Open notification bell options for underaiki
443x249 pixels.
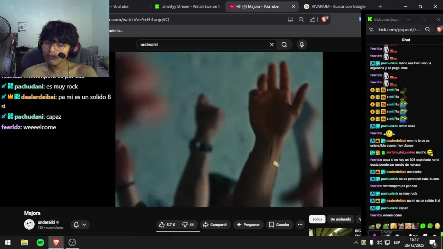click(x=80, y=225)
